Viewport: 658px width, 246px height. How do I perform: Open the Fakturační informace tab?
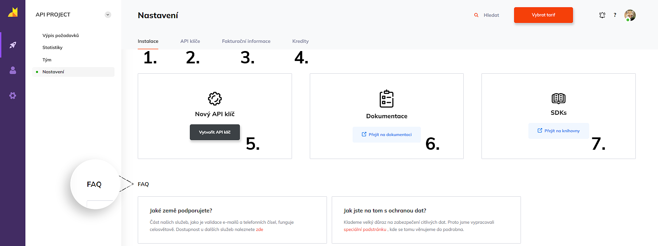tap(246, 41)
